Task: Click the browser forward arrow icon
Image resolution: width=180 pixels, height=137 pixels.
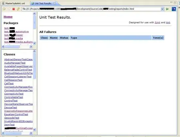Action: tap(9, 9)
